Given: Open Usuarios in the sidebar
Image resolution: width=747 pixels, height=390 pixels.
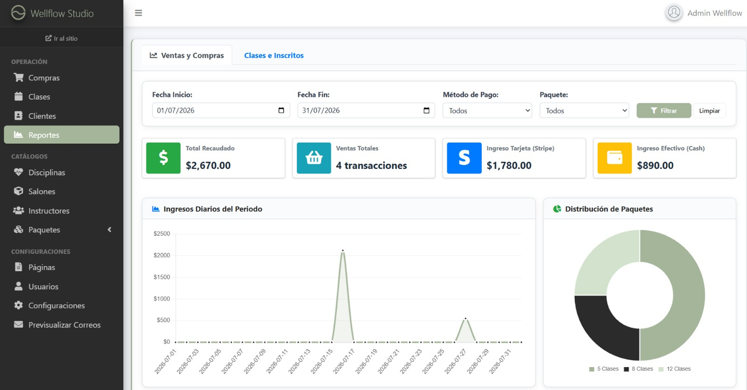Looking at the screenshot, I should tap(62, 286).
